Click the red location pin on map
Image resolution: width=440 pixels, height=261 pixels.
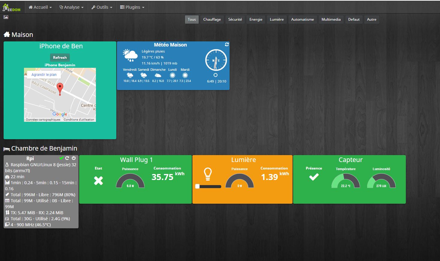[x=60, y=89]
